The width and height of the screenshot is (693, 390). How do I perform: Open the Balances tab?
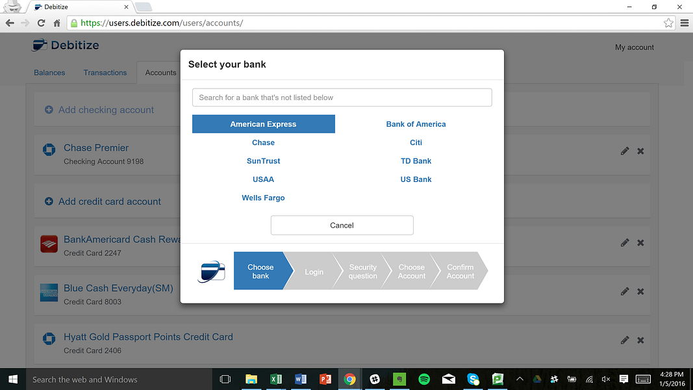pyautogui.click(x=49, y=73)
